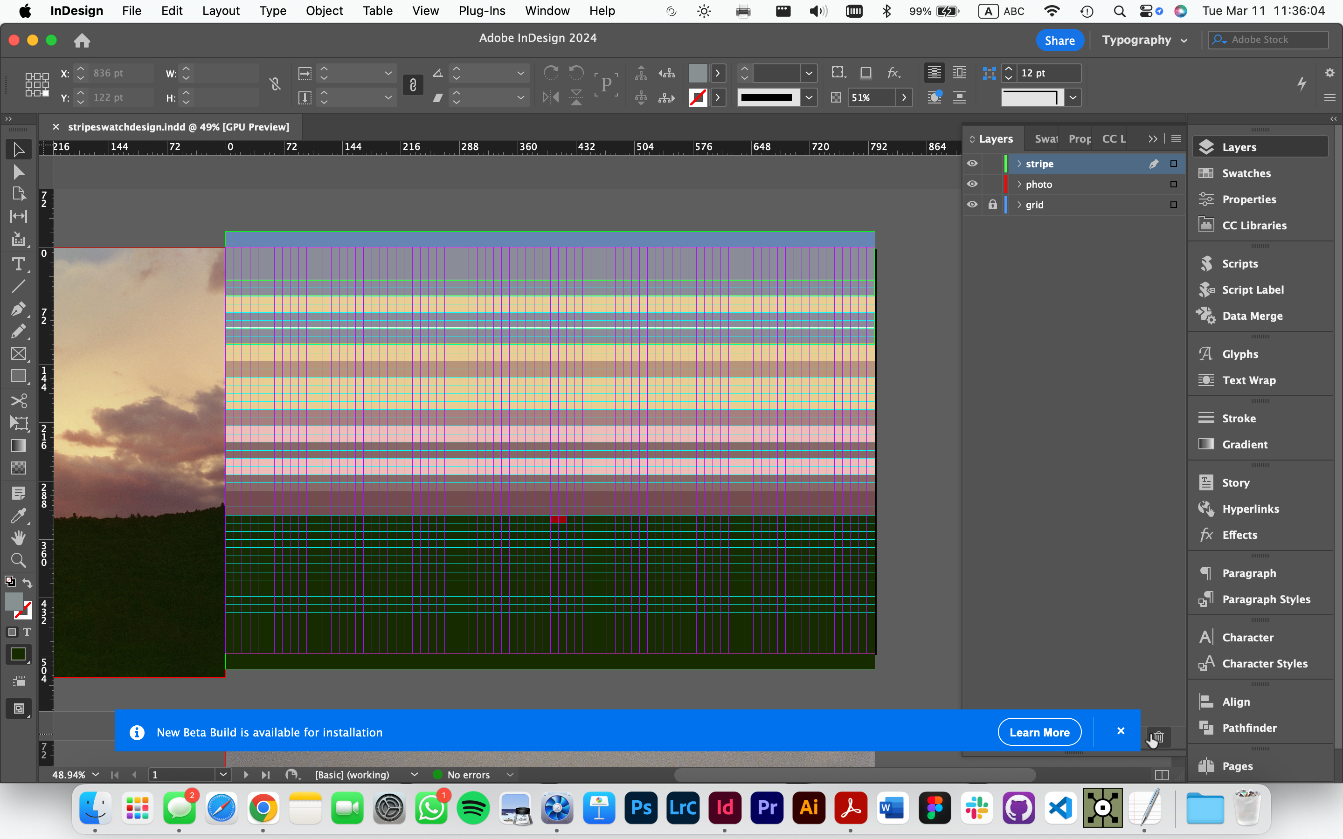Screen dimensions: 1343x839
Task: Expand the photo layer contents
Action: point(1019,184)
